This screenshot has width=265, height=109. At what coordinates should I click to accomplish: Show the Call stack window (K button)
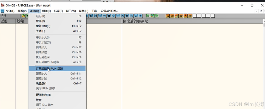pyautogui.click(x=122, y=16)
